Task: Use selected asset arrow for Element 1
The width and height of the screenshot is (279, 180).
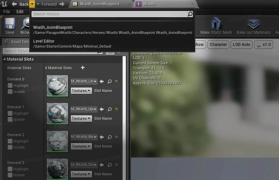Action: (x=102, y=109)
